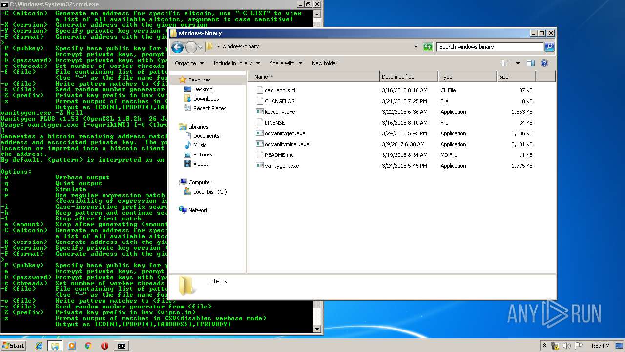Select the vanitygen.exe application icon
The height and width of the screenshot is (352, 625).
(x=260, y=166)
